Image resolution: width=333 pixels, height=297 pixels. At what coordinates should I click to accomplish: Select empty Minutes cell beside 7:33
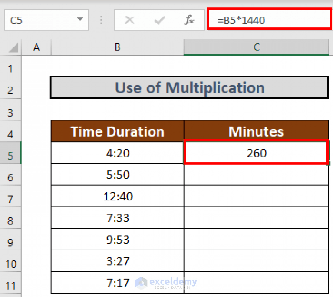click(x=256, y=218)
